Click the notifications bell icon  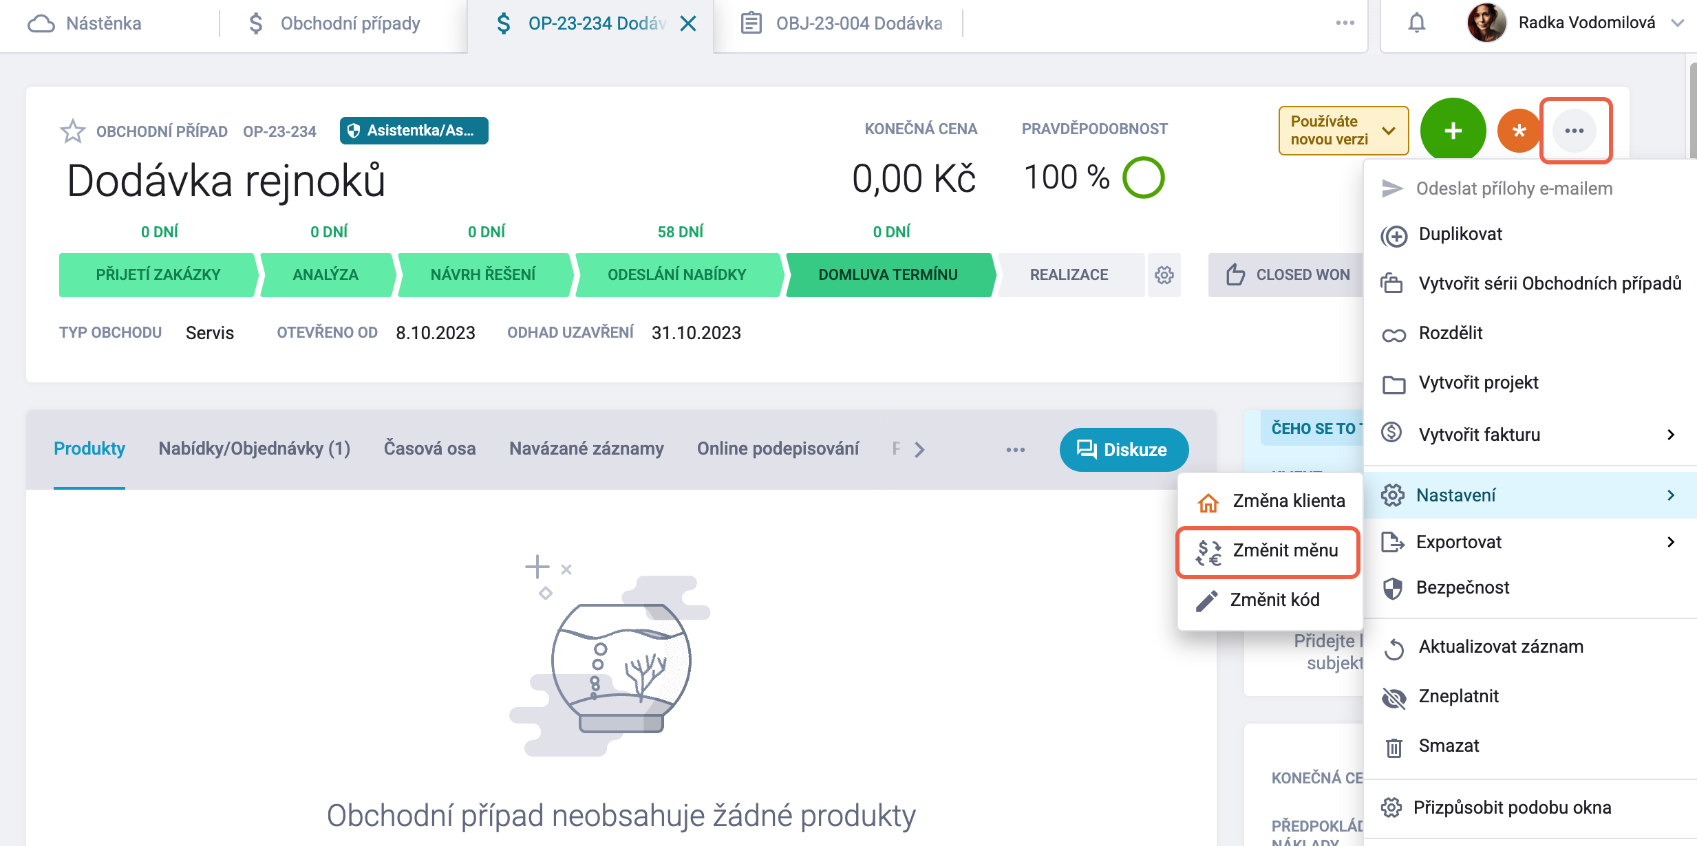(1416, 23)
